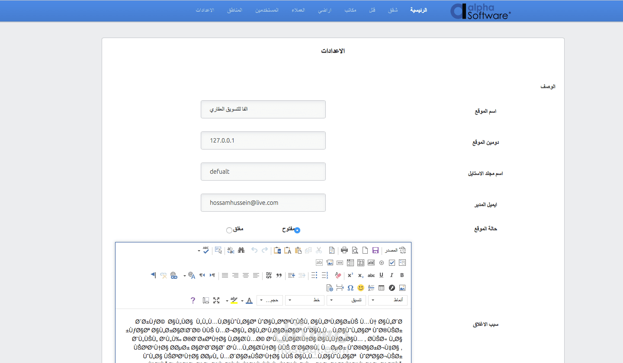The height and width of the screenshot is (363, 623).
Task: Toggle Bold formatting in editor
Action: pos(402,275)
